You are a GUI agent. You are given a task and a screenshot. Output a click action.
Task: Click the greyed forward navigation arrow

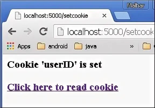coord(28,31)
